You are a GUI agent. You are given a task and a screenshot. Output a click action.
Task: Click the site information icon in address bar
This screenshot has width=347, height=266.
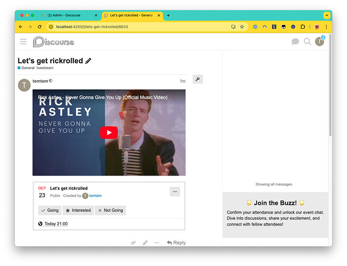click(x=51, y=27)
